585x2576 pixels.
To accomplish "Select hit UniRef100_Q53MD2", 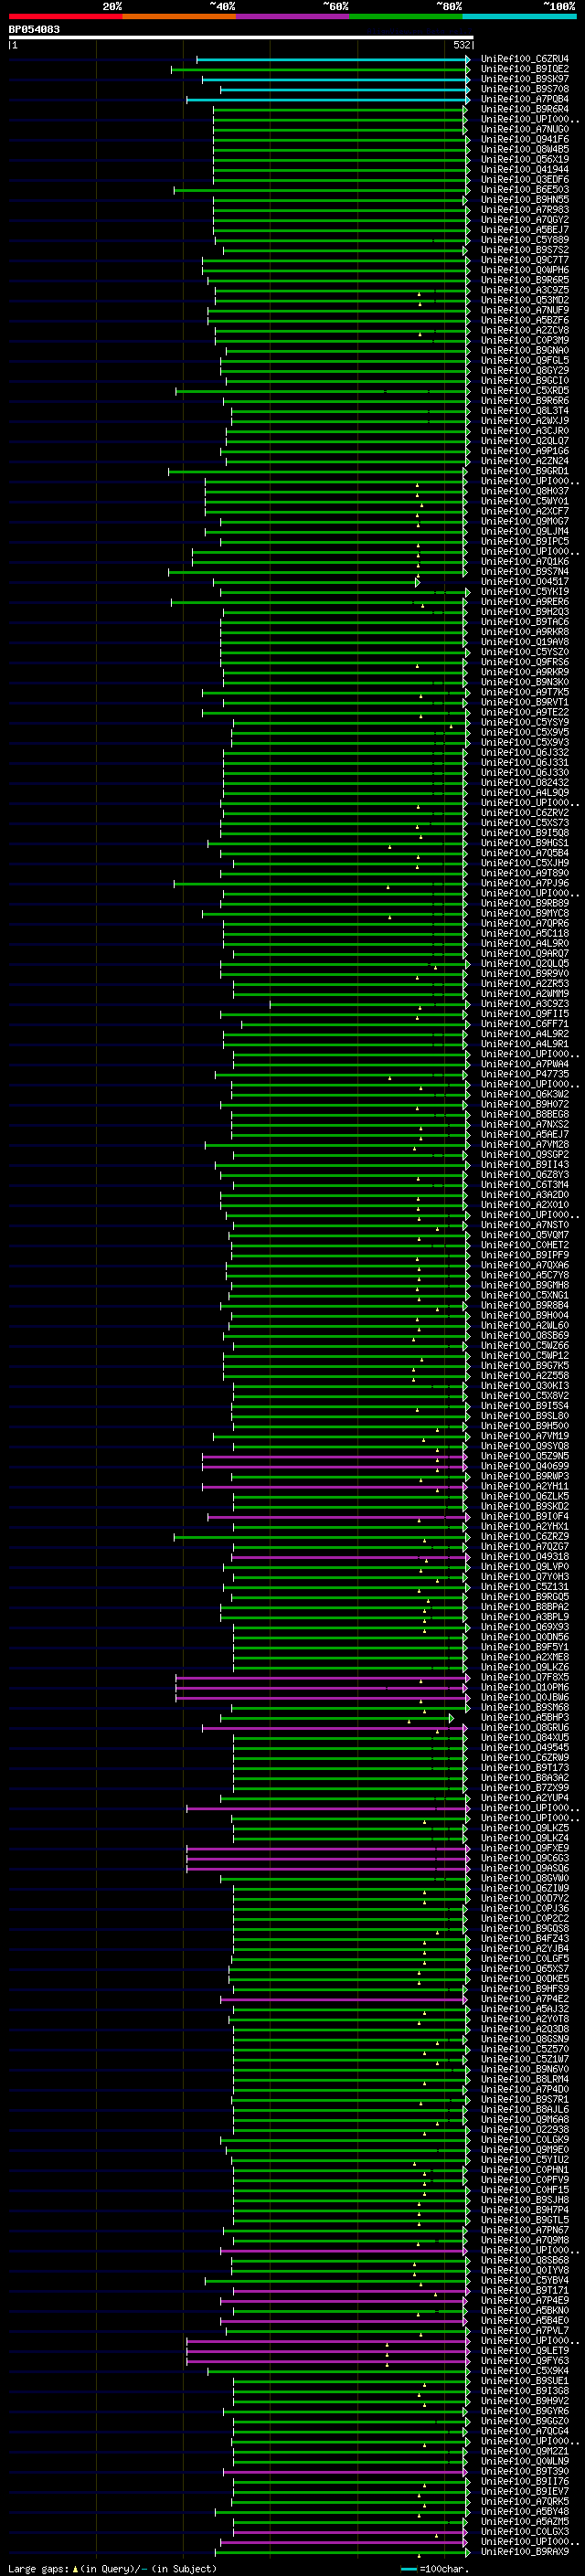I will [525, 300].
